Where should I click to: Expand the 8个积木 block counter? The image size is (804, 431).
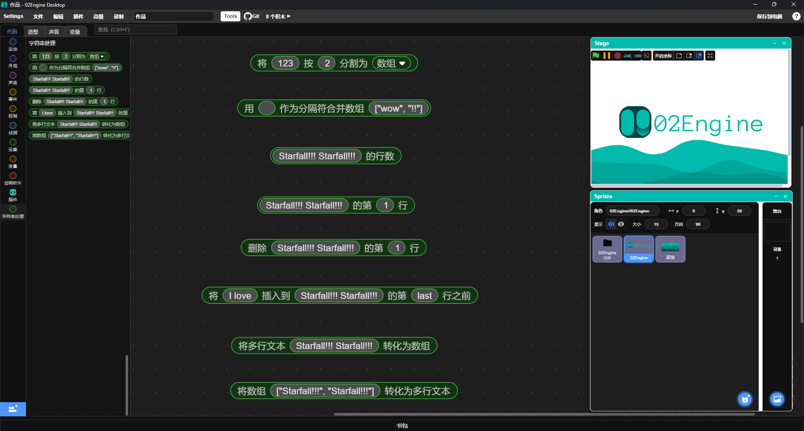(278, 16)
